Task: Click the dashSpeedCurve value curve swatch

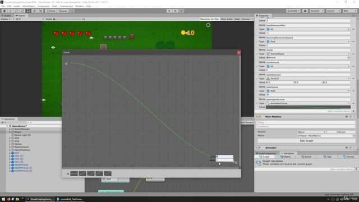Action: [308, 107]
